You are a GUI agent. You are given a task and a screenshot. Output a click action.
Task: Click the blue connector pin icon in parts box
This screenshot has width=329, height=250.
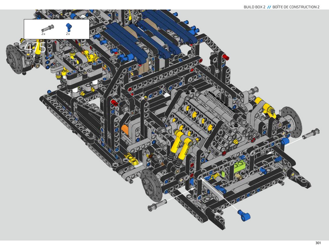click(69, 27)
